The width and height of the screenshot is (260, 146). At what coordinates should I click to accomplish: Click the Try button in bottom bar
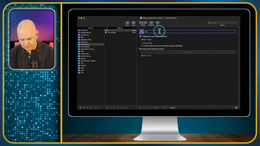pos(164,108)
